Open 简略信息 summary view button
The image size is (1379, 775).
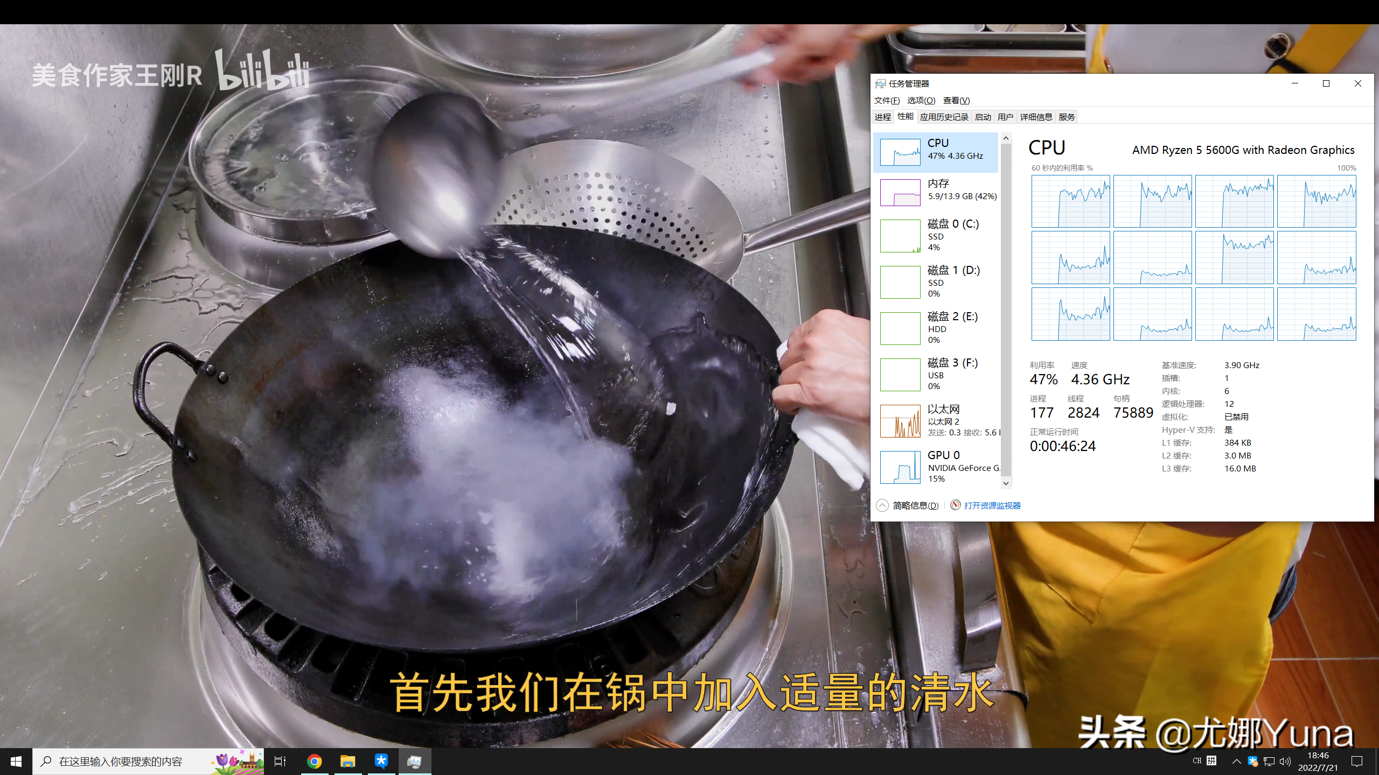click(x=906, y=505)
